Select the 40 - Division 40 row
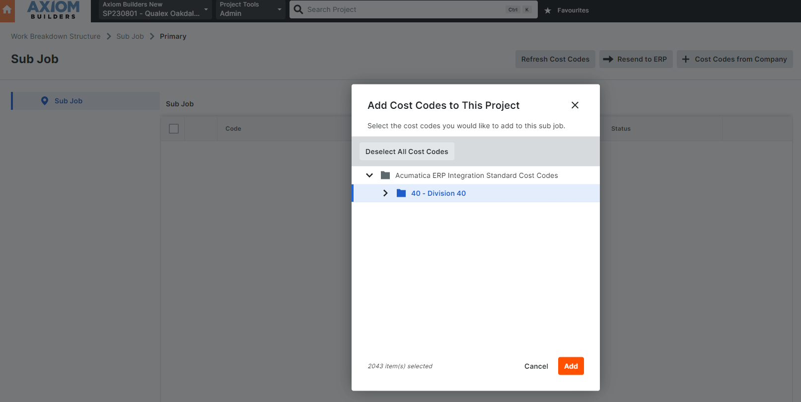 [x=476, y=193]
